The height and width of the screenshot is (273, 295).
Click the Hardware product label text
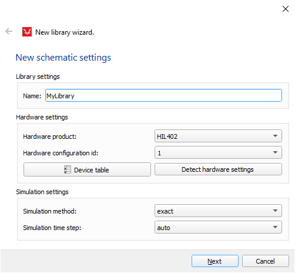click(50, 136)
